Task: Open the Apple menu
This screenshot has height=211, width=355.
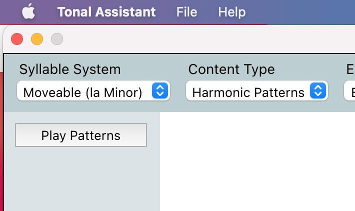Action: 28,12
